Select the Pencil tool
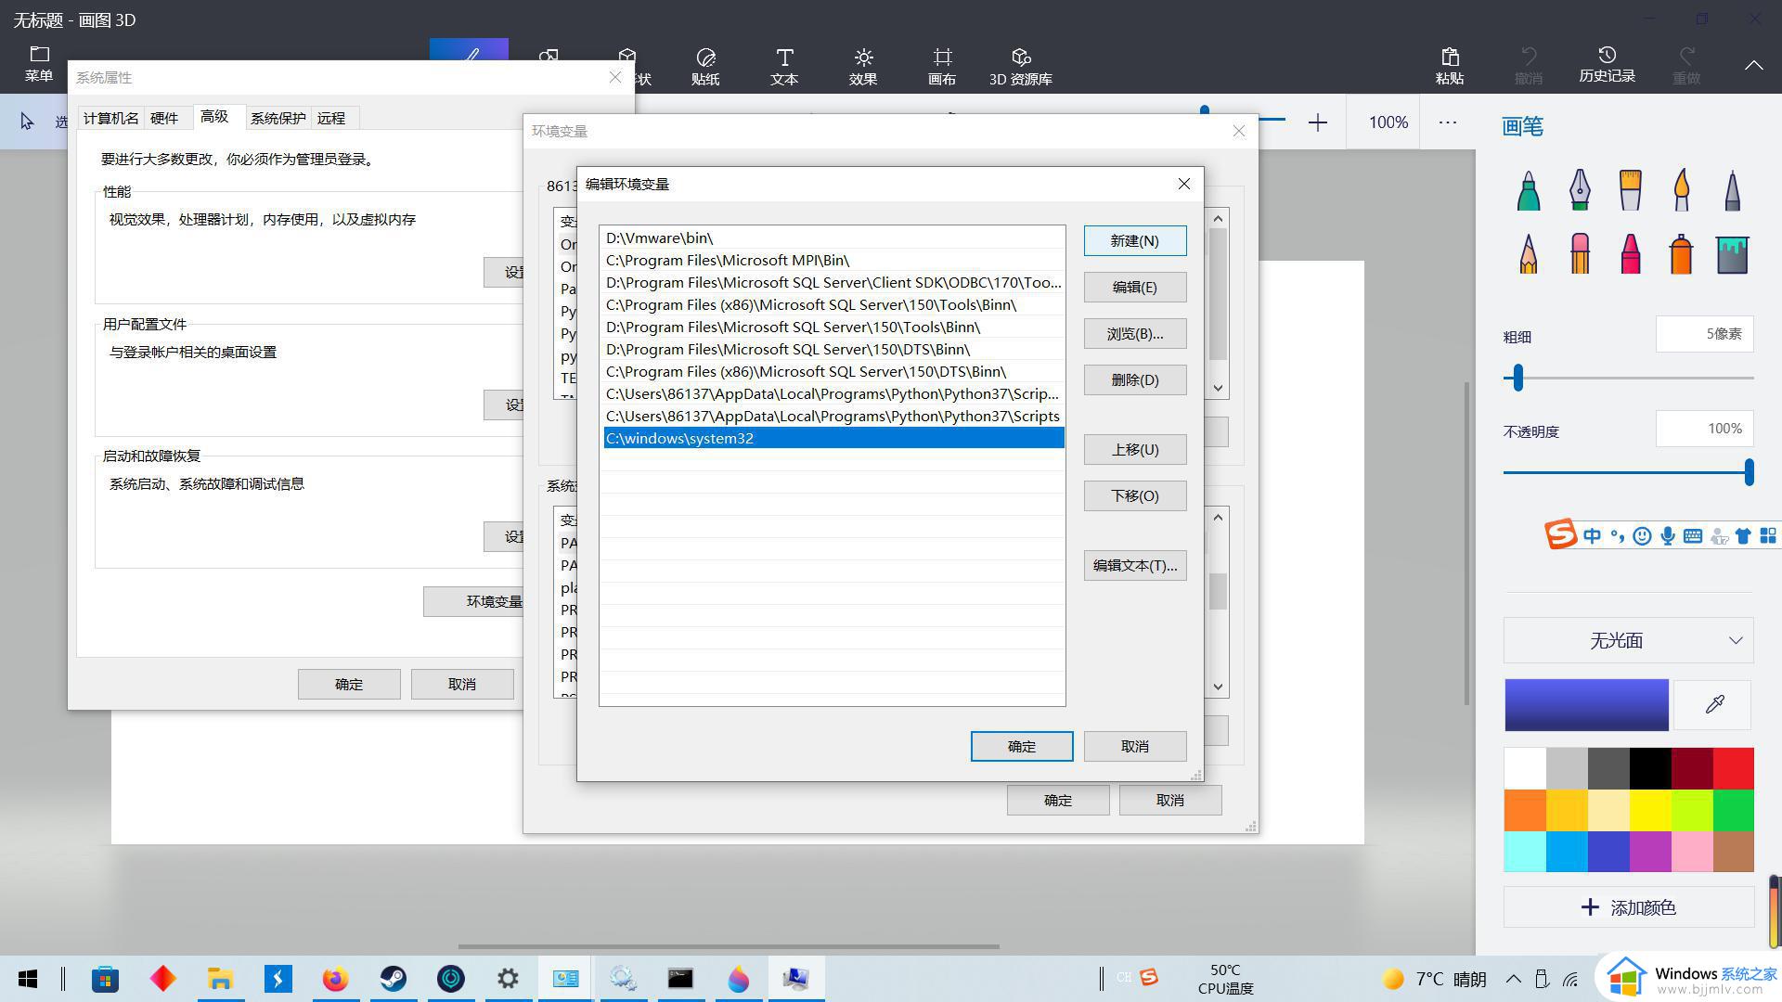1782x1002 pixels. 1529,253
